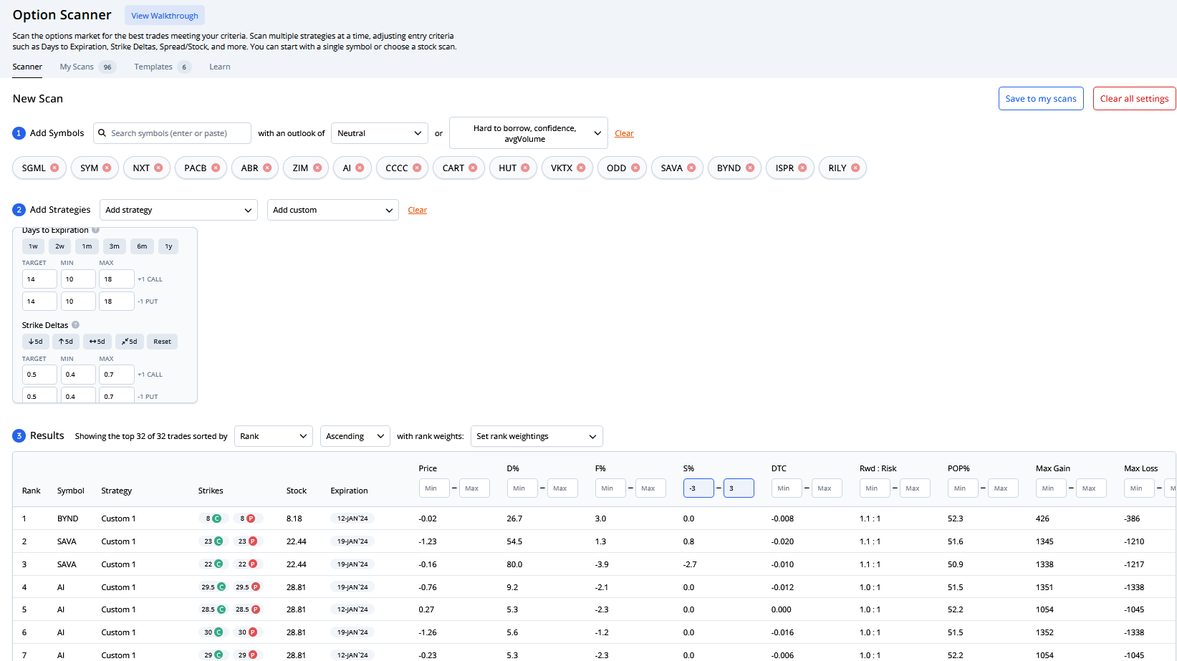
Task: Open the Add custom dropdown
Action: click(333, 210)
